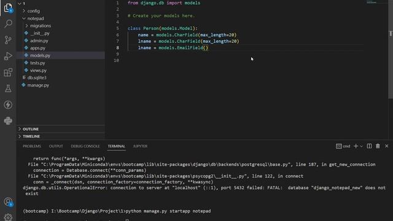Open admin.py file
393x221 pixels.
pos(61,41)
